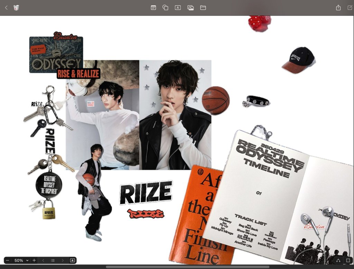Select the small RIIZE text near keychain top
The height and width of the screenshot is (269, 354).
click(x=37, y=104)
